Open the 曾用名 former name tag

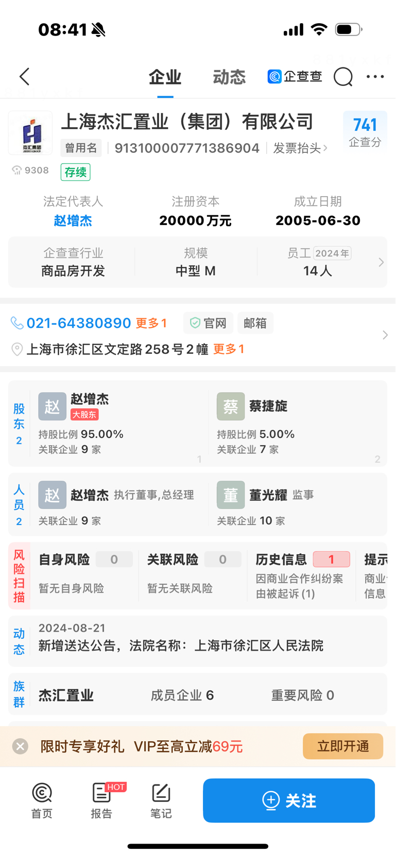pyautogui.click(x=81, y=148)
